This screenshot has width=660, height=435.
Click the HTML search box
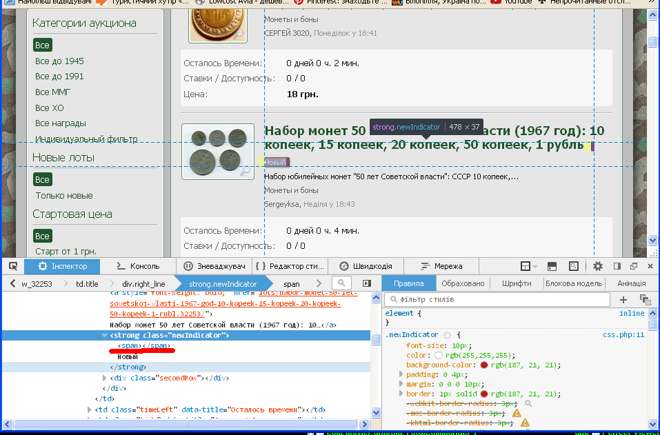point(341,283)
